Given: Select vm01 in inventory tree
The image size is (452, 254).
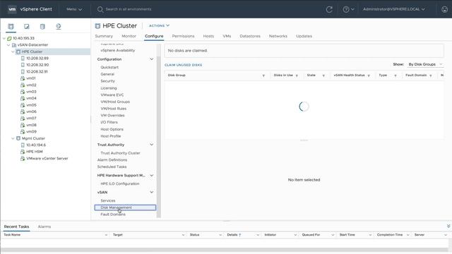Looking at the screenshot, I should pyautogui.click(x=31, y=78).
